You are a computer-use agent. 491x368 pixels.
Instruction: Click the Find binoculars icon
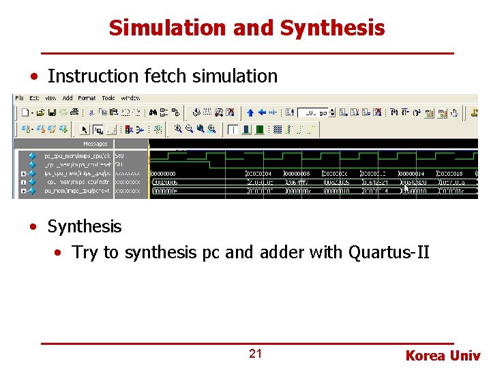[153, 112]
